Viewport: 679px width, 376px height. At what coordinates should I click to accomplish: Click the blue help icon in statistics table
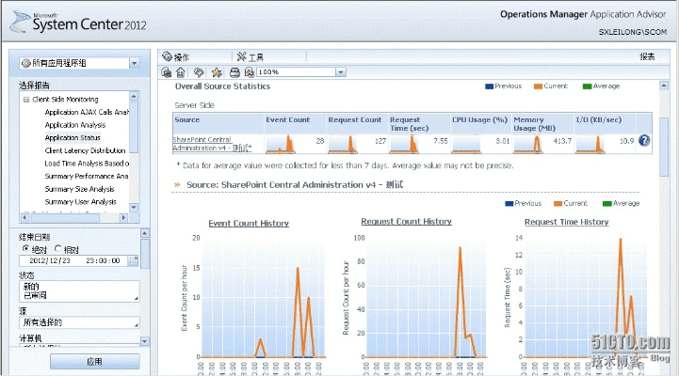coord(644,141)
